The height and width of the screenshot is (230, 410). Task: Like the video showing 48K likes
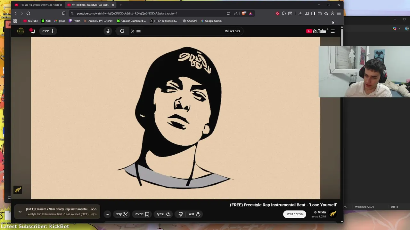194,214
